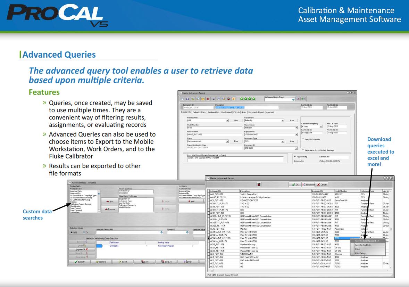Check Separate As Found/As Left Readings
This screenshot has height=287, width=409.
pyautogui.click(x=303, y=150)
